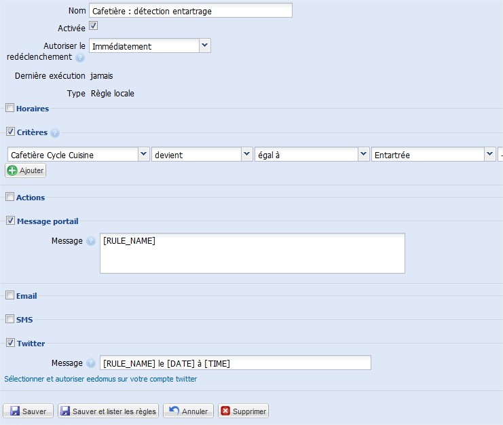Enable the Email notification checkbox
The image size is (503, 425).
(10, 295)
